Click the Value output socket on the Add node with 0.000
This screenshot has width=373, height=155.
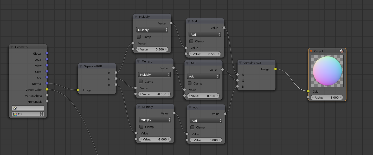(x=225, y=113)
